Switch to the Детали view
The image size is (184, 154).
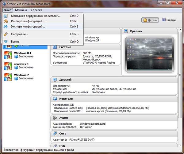pos(150,20)
